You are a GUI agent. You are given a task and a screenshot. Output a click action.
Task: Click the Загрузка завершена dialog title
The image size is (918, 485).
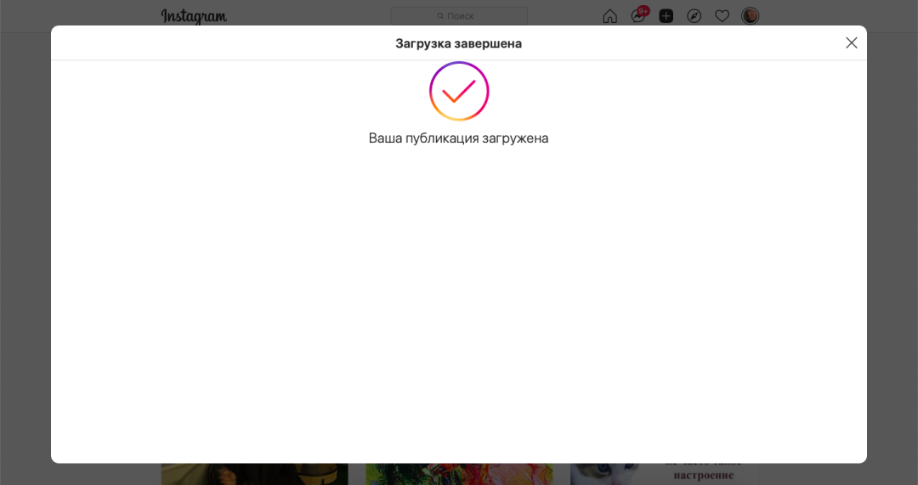pyautogui.click(x=458, y=43)
